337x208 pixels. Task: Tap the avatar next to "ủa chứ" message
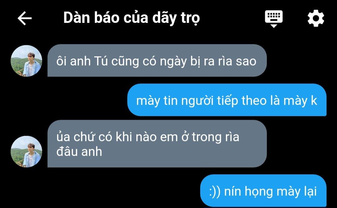[26, 151]
